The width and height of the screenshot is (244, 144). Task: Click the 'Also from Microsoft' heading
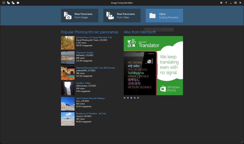[140, 32]
